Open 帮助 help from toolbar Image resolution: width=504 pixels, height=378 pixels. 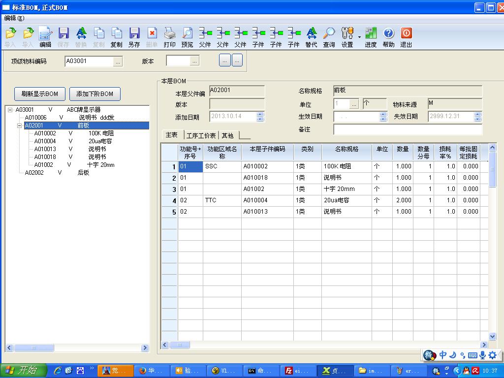[x=389, y=37]
